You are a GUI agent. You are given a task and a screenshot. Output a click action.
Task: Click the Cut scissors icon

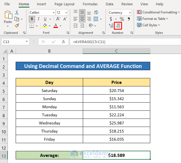tap(17, 13)
